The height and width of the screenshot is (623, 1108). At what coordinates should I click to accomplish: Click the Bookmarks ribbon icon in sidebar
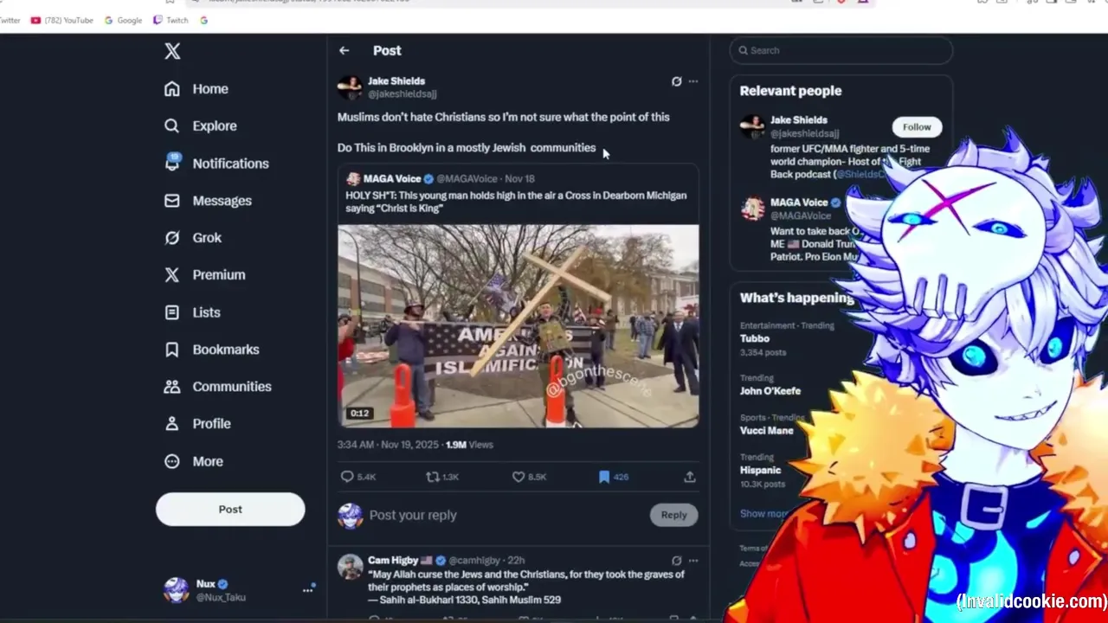[x=172, y=350]
